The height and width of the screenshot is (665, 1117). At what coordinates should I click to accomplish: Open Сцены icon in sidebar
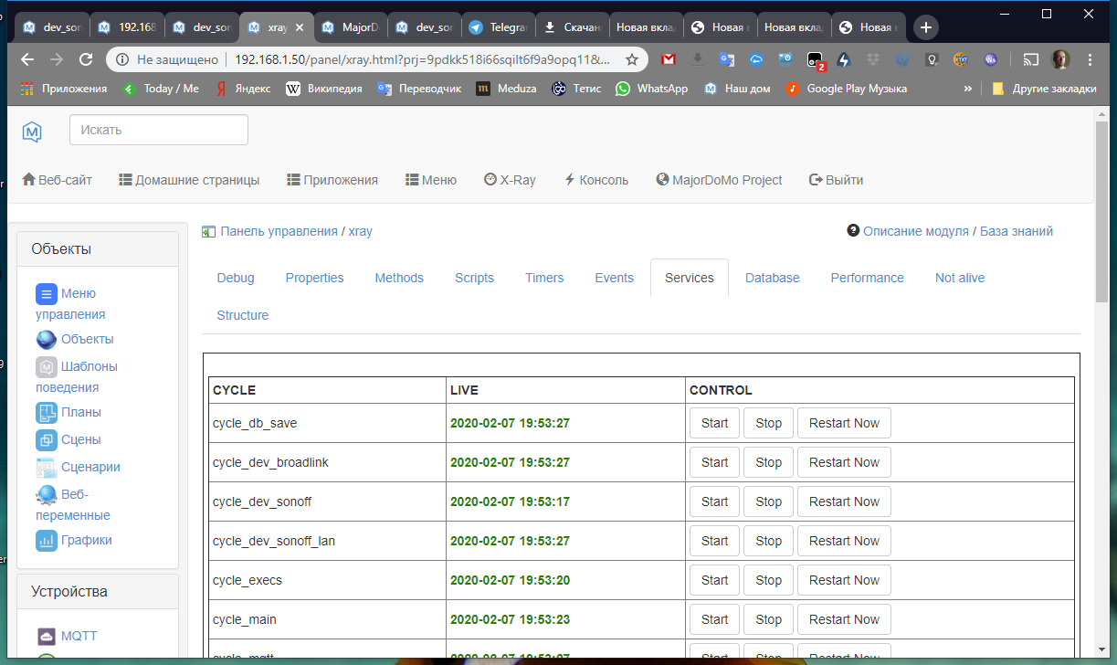pos(47,440)
